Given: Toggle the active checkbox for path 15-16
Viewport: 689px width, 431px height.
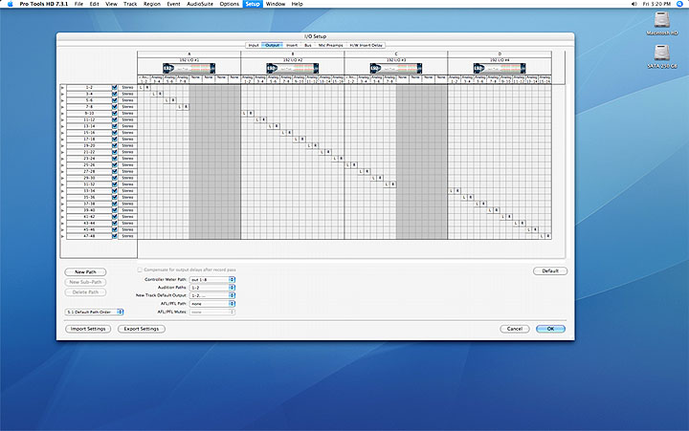Looking at the screenshot, I should click(115, 133).
